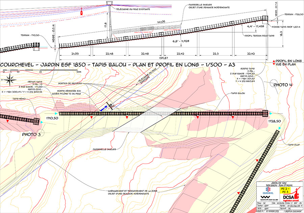Click the red gondola cabin on the cable

pyautogui.click(x=82, y=12)
